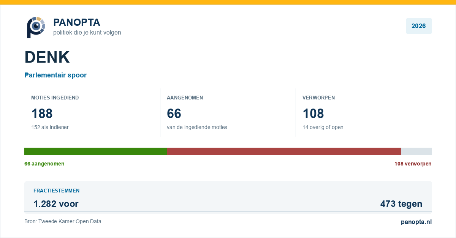This screenshot has height=238, width=456.
Task: Click the '108 verworpen' bar label
Action: pos(413,164)
